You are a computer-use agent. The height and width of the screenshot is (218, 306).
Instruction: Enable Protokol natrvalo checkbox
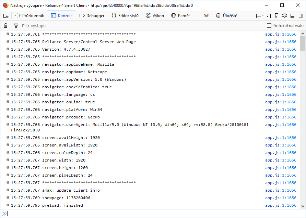point(269,26)
